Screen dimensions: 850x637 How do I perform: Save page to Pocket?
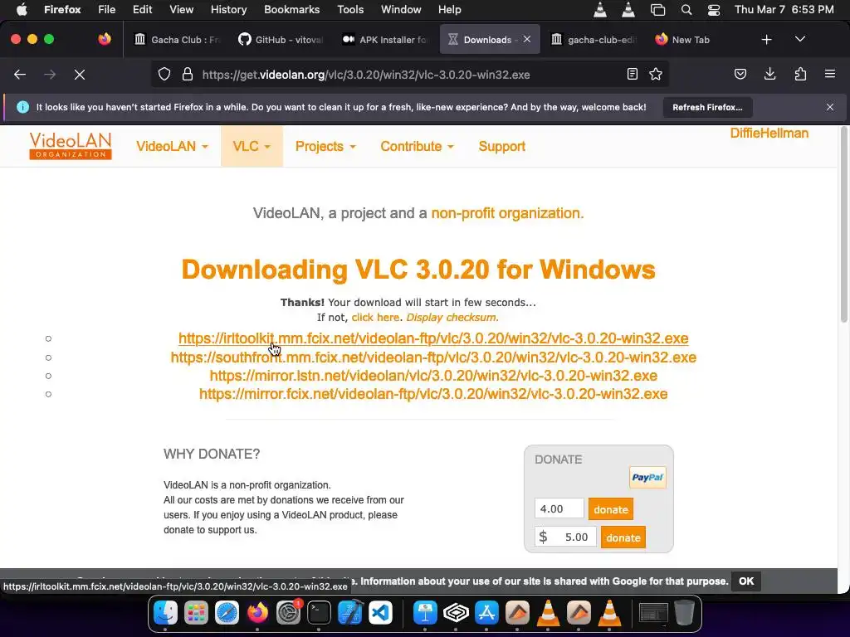click(x=740, y=74)
